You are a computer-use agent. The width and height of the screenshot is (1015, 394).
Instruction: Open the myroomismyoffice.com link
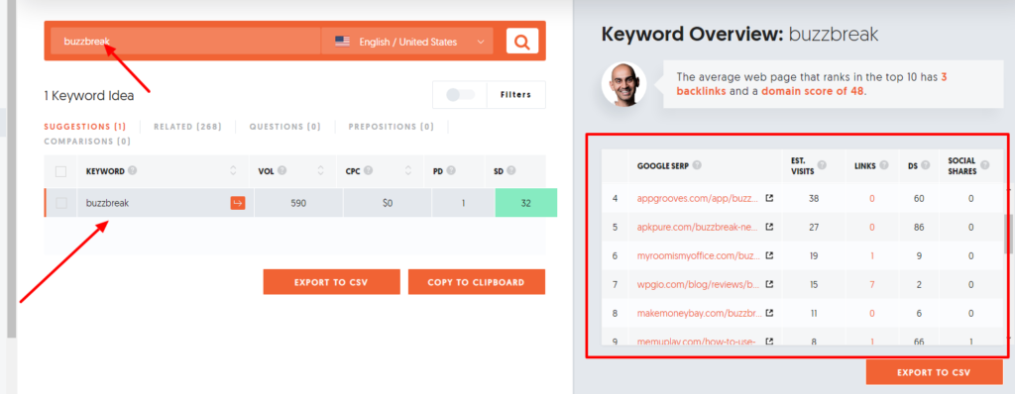[x=698, y=255]
